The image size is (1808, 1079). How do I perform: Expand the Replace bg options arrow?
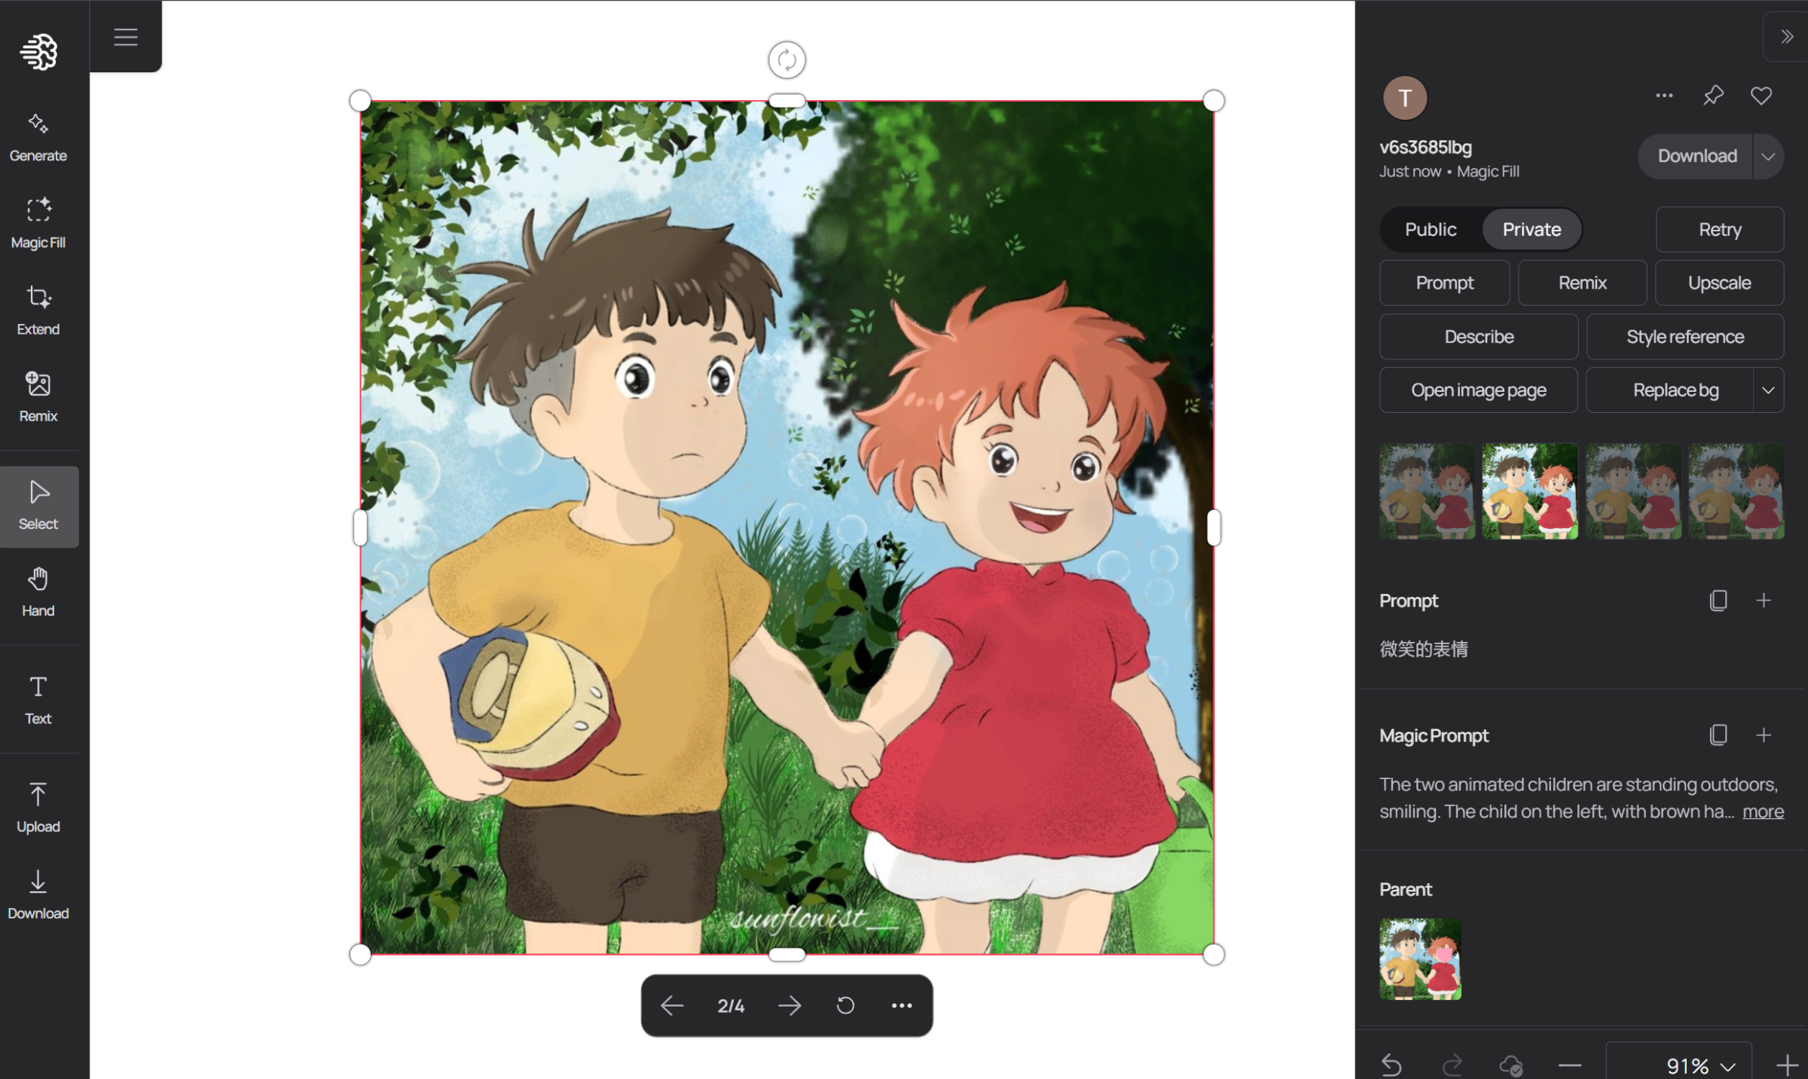(x=1768, y=390)
